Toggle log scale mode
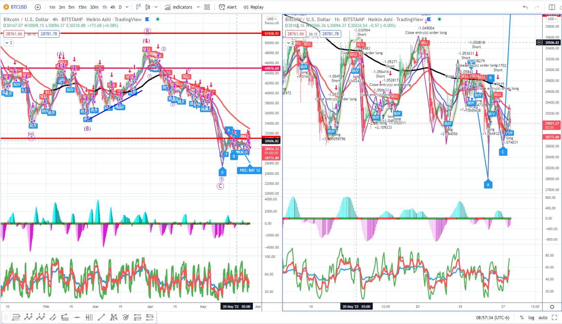Image resolution: width=562 pixels, height=324 pixels. (x=531, y=317)
